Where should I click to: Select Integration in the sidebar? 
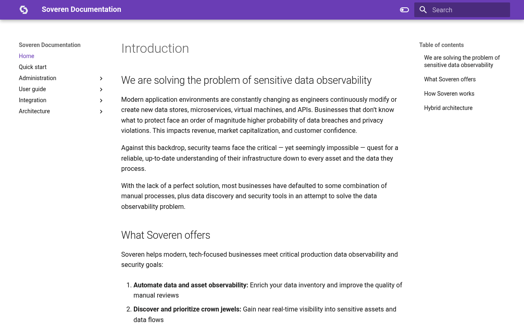coord(33,100)
